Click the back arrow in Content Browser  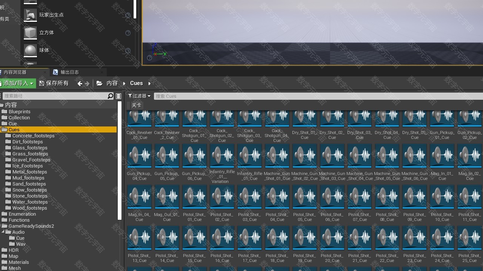point(80,84)
